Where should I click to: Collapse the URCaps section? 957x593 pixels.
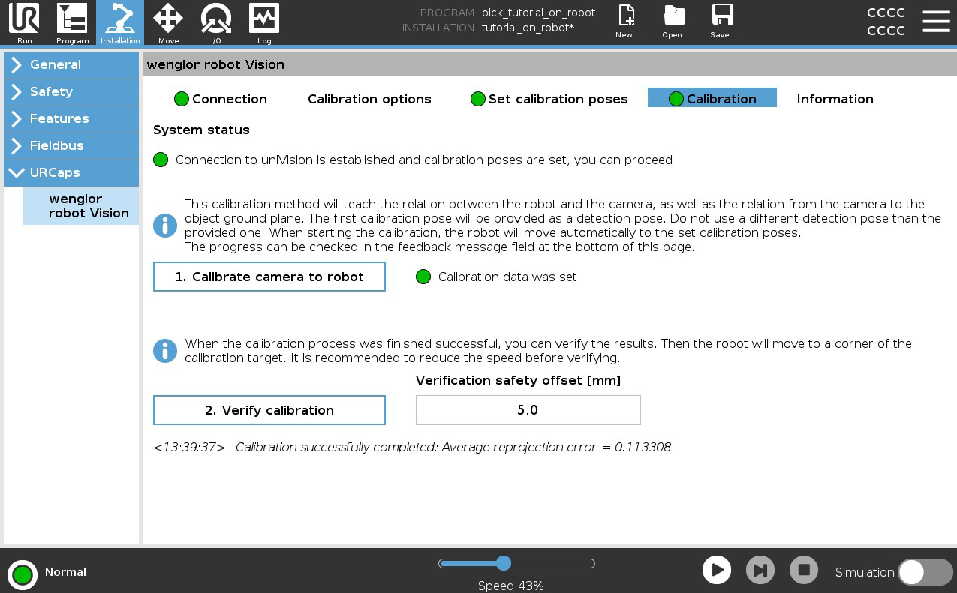point(71,173)
